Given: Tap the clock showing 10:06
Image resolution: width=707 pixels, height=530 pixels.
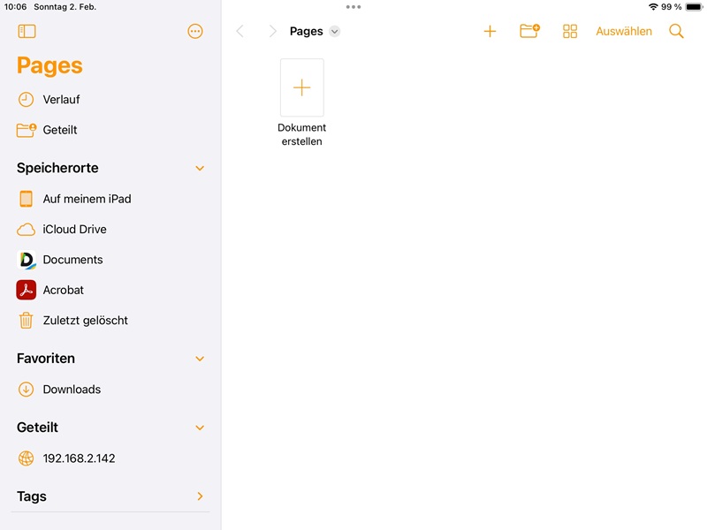Looking at the screenshot, I should (15, 7).
